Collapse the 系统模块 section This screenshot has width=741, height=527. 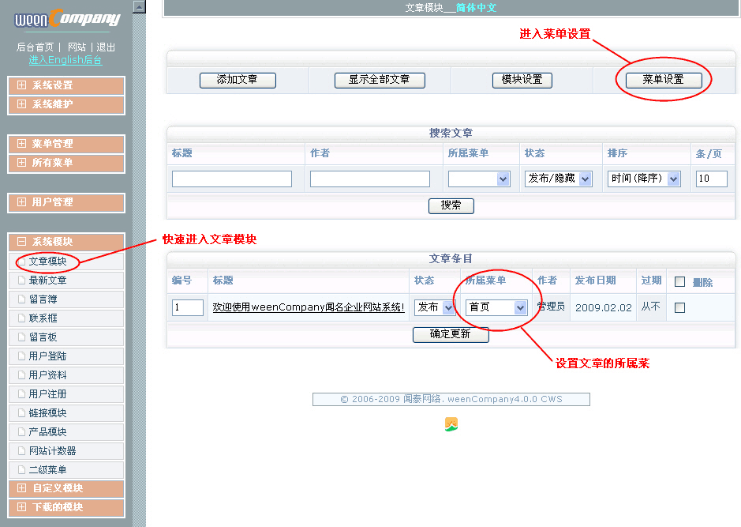(x=66, y=242)
